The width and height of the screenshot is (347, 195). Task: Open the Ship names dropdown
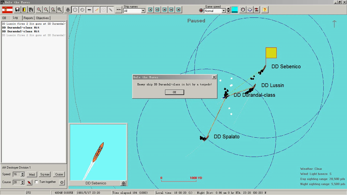[x=143, y=11]
